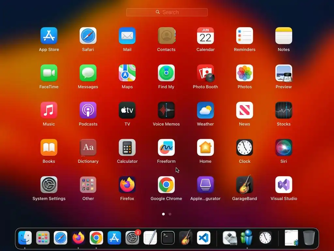
Task: Open Google Chrome from Launchpad grid
Action: 166,185
